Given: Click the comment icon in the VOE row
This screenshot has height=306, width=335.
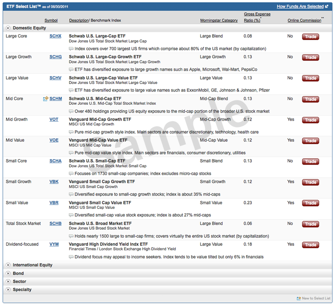Looking at the screenshot, I should 71,153.
